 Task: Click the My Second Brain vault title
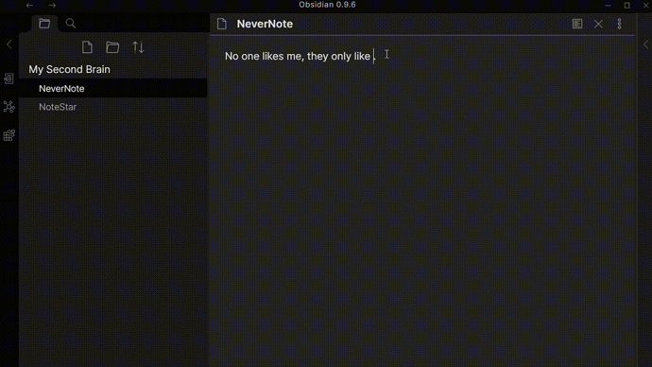[69, 69]
